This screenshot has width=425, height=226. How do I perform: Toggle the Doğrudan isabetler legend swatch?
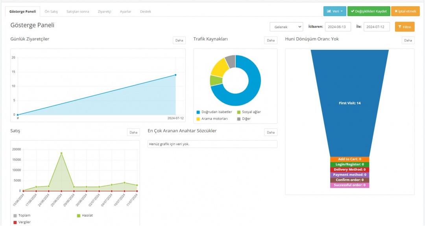[x=198, y=112]
